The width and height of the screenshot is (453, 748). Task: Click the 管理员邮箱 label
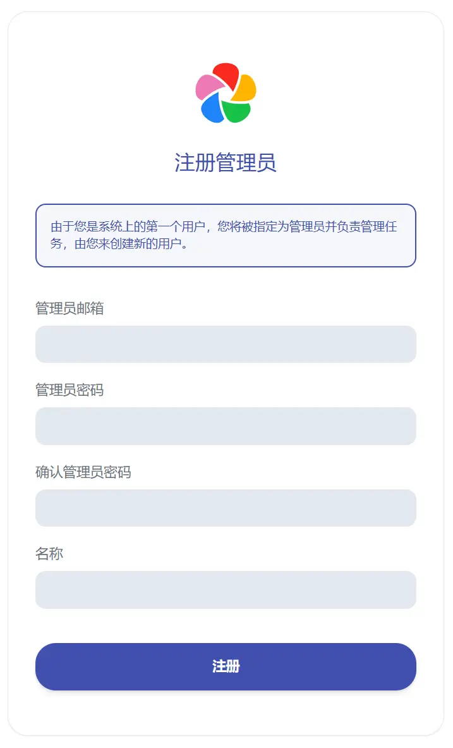click(69, 309)
